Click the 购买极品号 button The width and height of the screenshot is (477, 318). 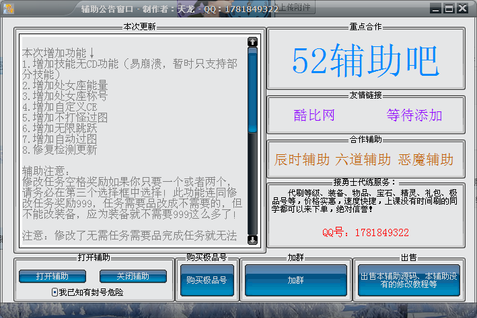[x=207, y=280]
